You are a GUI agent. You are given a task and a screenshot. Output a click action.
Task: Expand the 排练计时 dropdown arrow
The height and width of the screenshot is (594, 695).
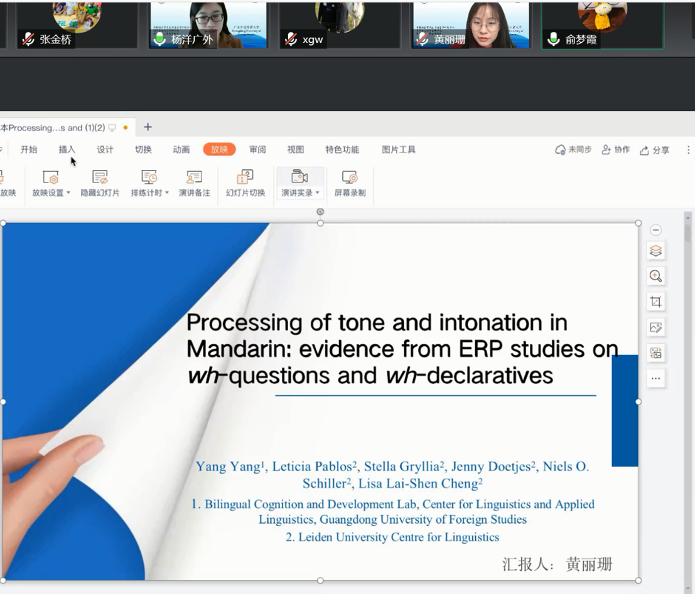166,193
